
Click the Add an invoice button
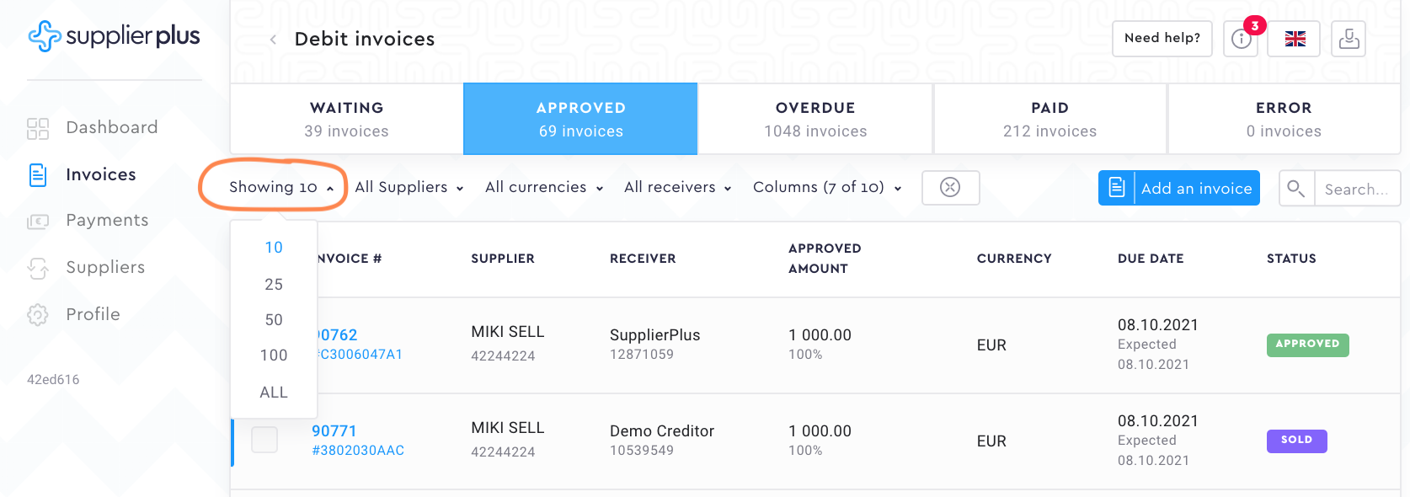point(1179,188)
